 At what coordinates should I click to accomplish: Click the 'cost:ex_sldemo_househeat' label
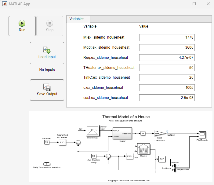tap(106, 98)
